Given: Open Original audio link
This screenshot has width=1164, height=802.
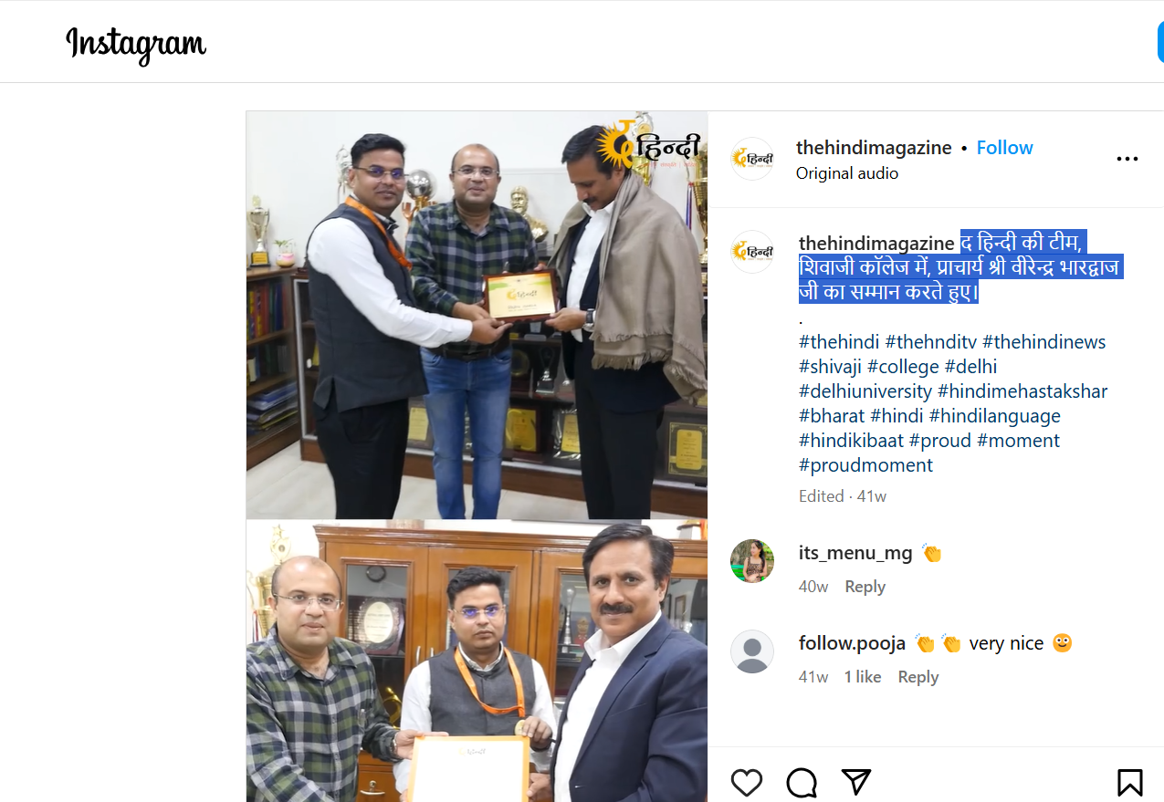Looking at the screenshot, I should pyautogui.click(x=847, y=173).
